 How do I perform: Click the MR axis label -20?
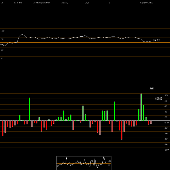point(166,128)
